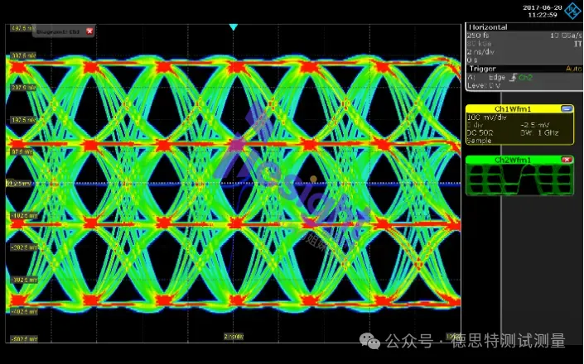The image size is (584, 364).
Task: Click the DC 50Ω coupling text
Action: (480, 132)
